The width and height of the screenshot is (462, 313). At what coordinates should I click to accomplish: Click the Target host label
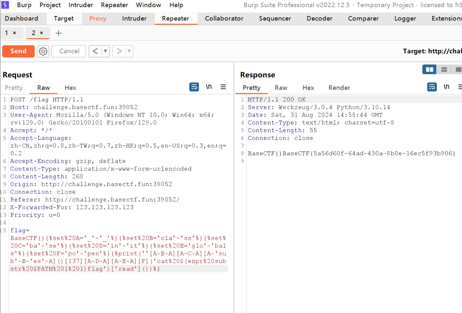tap(432, 51)
